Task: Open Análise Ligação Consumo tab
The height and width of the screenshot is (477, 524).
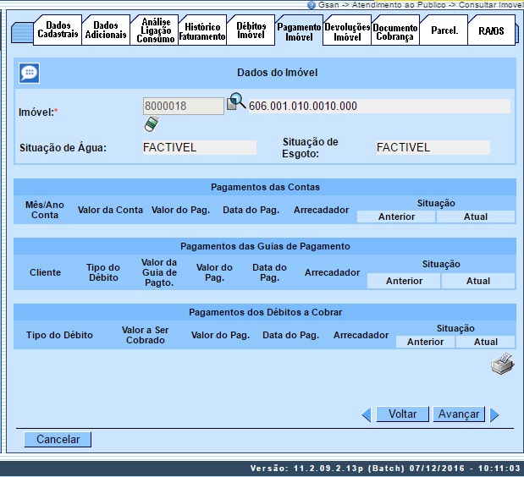Action: click(155, 30)
